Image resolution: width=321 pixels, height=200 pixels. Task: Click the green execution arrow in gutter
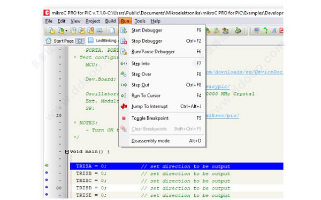click(x=47, y=165)
